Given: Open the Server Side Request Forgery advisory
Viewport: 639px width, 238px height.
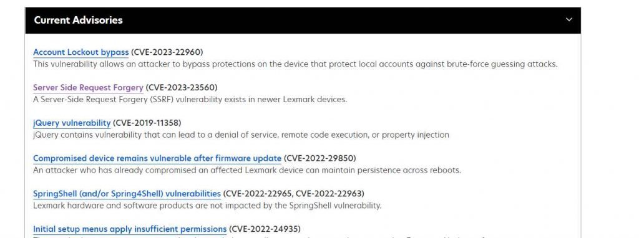Looking at the screenshot, I should (88, 87).
